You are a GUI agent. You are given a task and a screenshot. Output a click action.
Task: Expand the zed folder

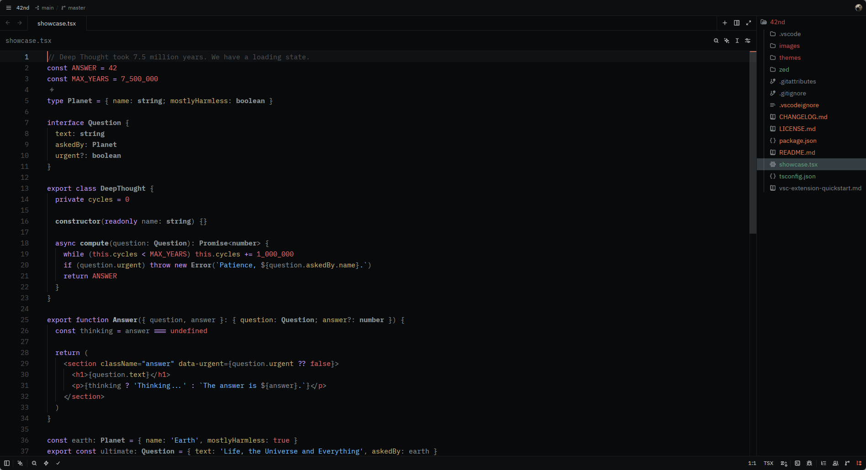(x=811, y=69)
